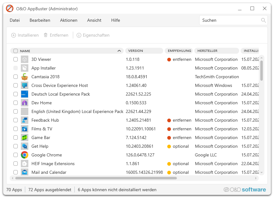Image resolution: width=274 pixels, height=198 pixels.
Task: Check the 3D Viewer checkbox
Action: pos(16,59)
